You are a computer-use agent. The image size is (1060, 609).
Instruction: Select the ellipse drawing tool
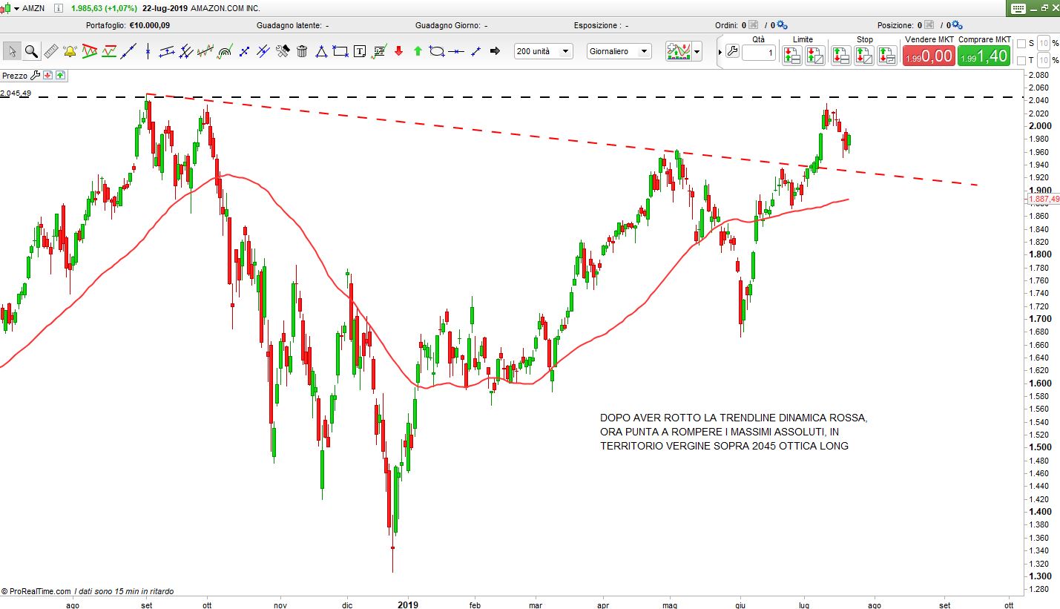click(437, 51)
